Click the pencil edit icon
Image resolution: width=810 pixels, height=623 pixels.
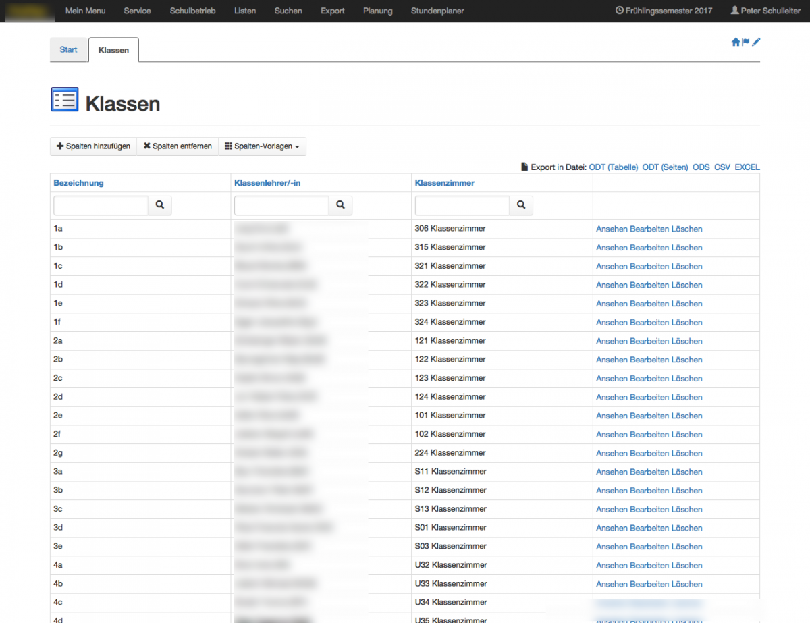pyautogui.click(x=756, y=42)
